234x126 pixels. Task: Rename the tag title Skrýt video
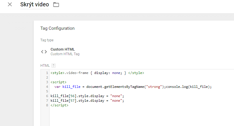[35, 5]
